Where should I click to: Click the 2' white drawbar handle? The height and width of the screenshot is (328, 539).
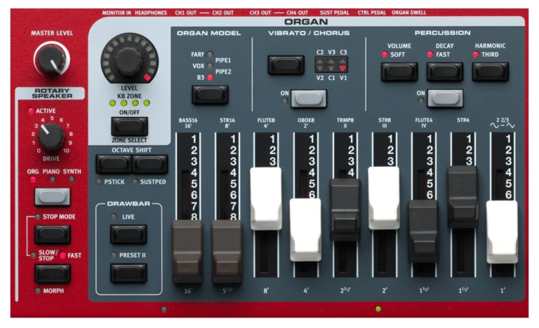click(384, 198)
